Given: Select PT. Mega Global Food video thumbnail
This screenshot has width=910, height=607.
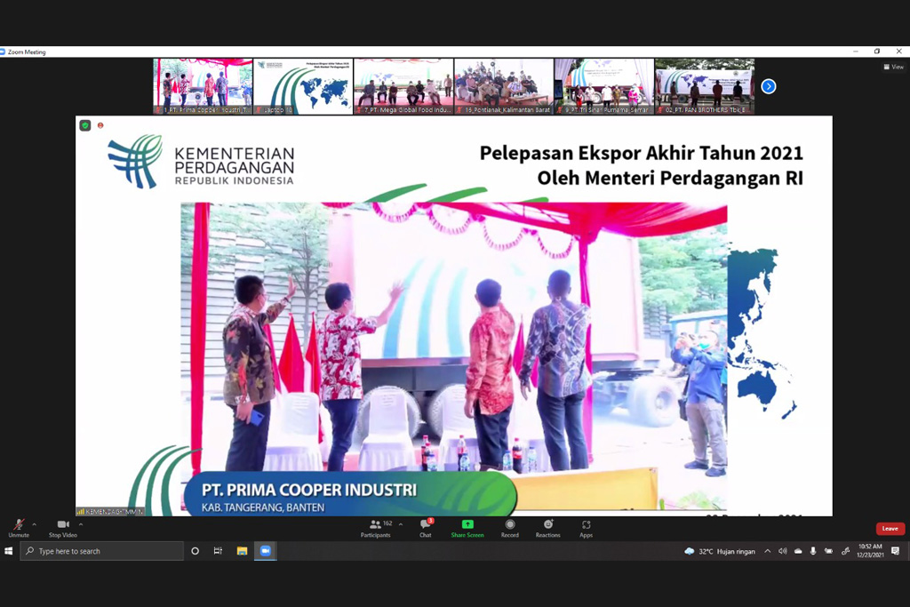Looking at the screenshot, I should click(403, 86).
